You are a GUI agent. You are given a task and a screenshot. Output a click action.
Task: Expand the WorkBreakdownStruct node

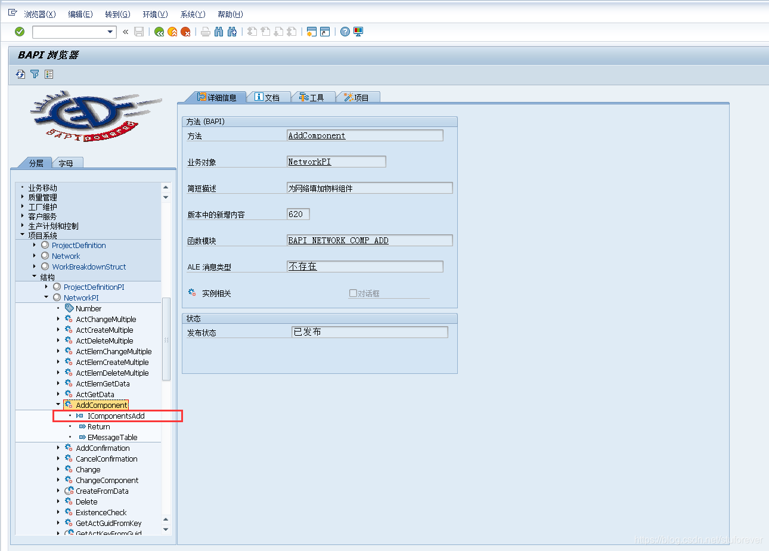[x=35, y=267]
